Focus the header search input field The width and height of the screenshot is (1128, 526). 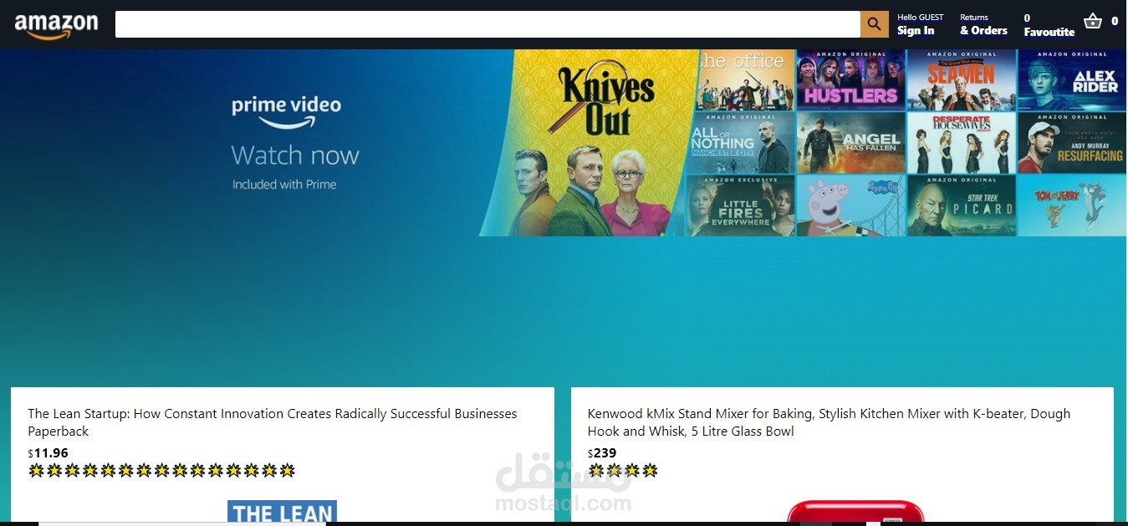pos(487,24)
